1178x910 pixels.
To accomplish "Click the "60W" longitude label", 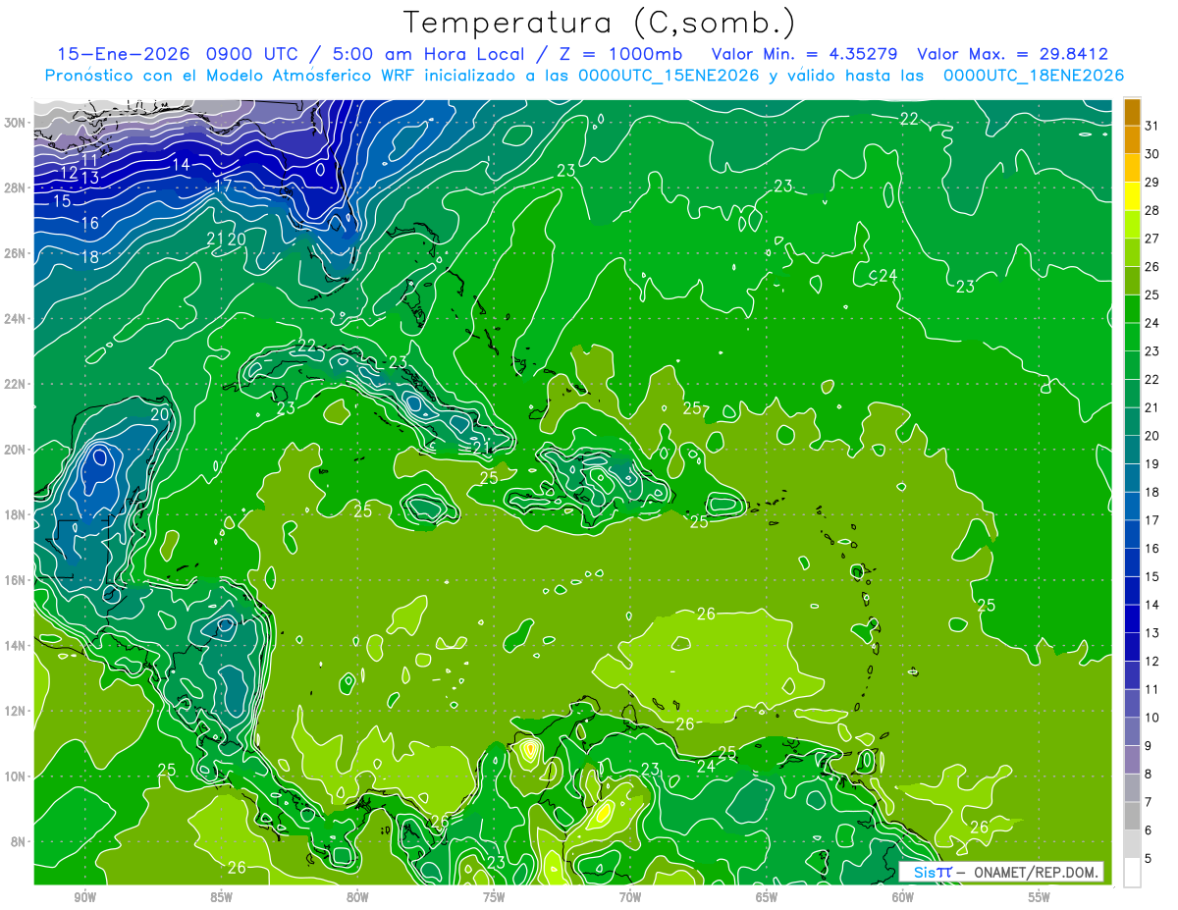I will click(x=903, y=897).
